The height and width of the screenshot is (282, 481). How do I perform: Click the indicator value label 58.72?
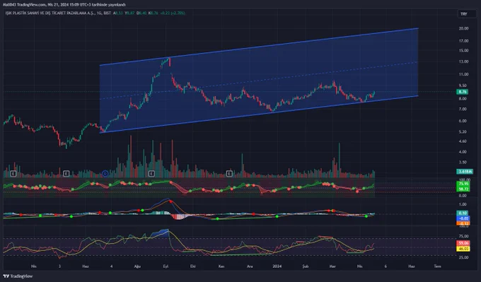[463, 189]
